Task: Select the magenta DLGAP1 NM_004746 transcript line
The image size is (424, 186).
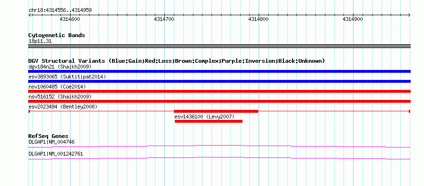Action: pyautogui.click(x=219, y=147)
